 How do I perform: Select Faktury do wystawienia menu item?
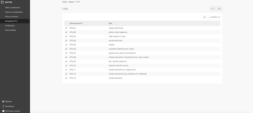pos(14,12)
